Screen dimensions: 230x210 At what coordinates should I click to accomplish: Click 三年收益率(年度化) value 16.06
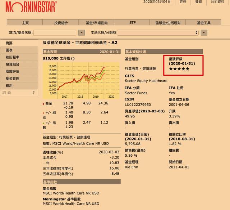114,168
